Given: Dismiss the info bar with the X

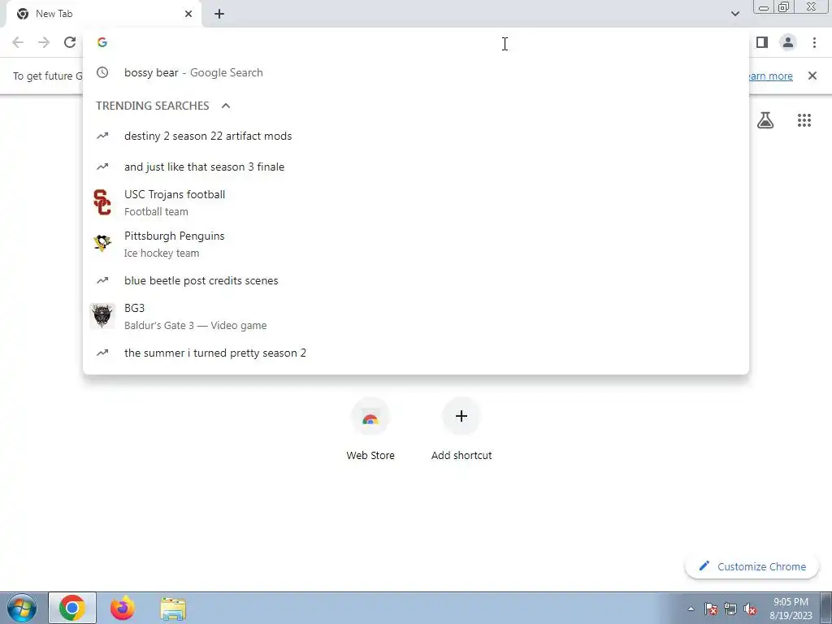Looking at the screenshot, I should [x=812, y=76].
